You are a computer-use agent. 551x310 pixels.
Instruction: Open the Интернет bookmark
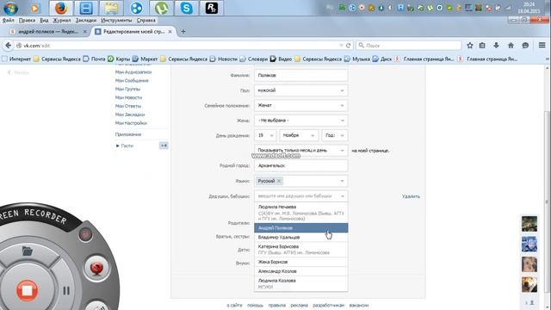[16, 59]
